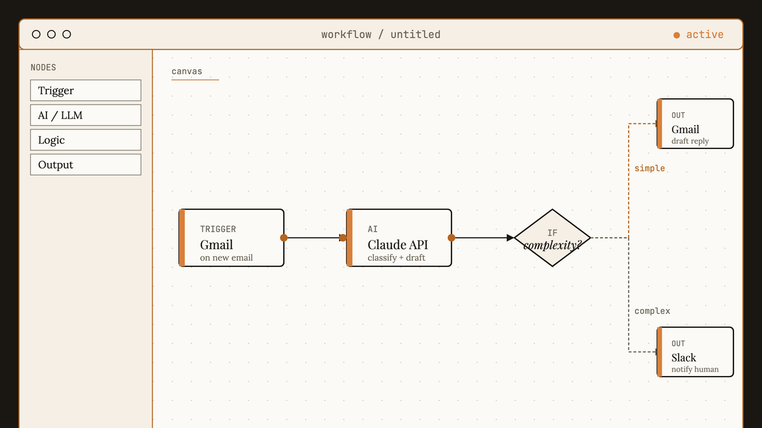Click OUT label on Slack node
Screen dimensions: 762x428
(678, 344)
